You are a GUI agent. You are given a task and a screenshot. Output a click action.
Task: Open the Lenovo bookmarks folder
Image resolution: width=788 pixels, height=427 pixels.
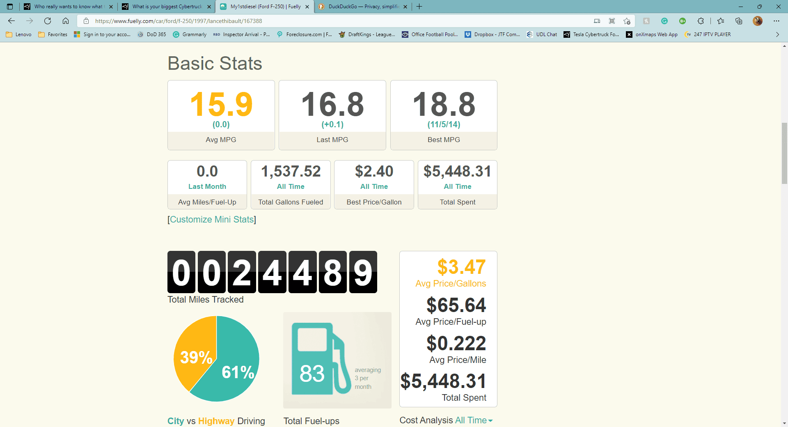pos(19,34)
